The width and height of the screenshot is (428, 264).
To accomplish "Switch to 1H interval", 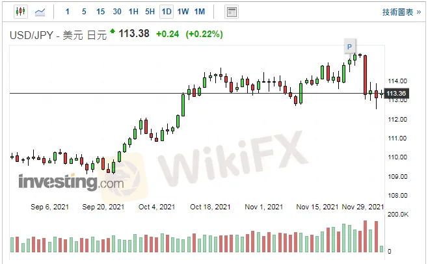I will [133, 12].
